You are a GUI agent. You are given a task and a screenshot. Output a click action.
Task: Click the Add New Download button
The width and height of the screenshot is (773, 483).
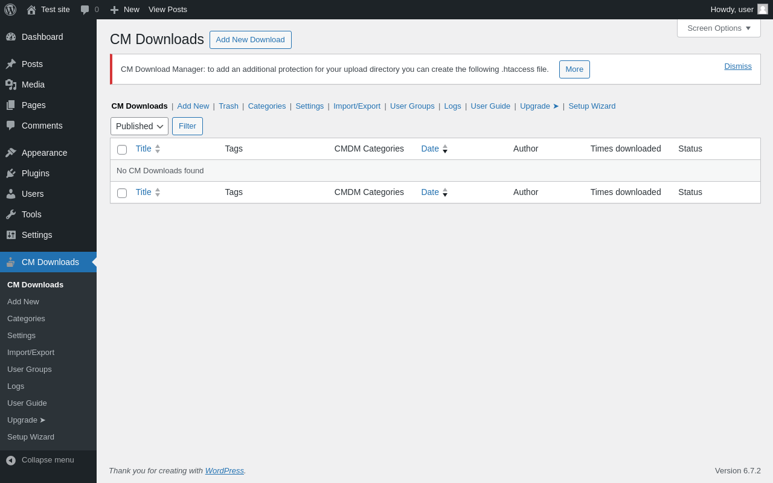251,40
